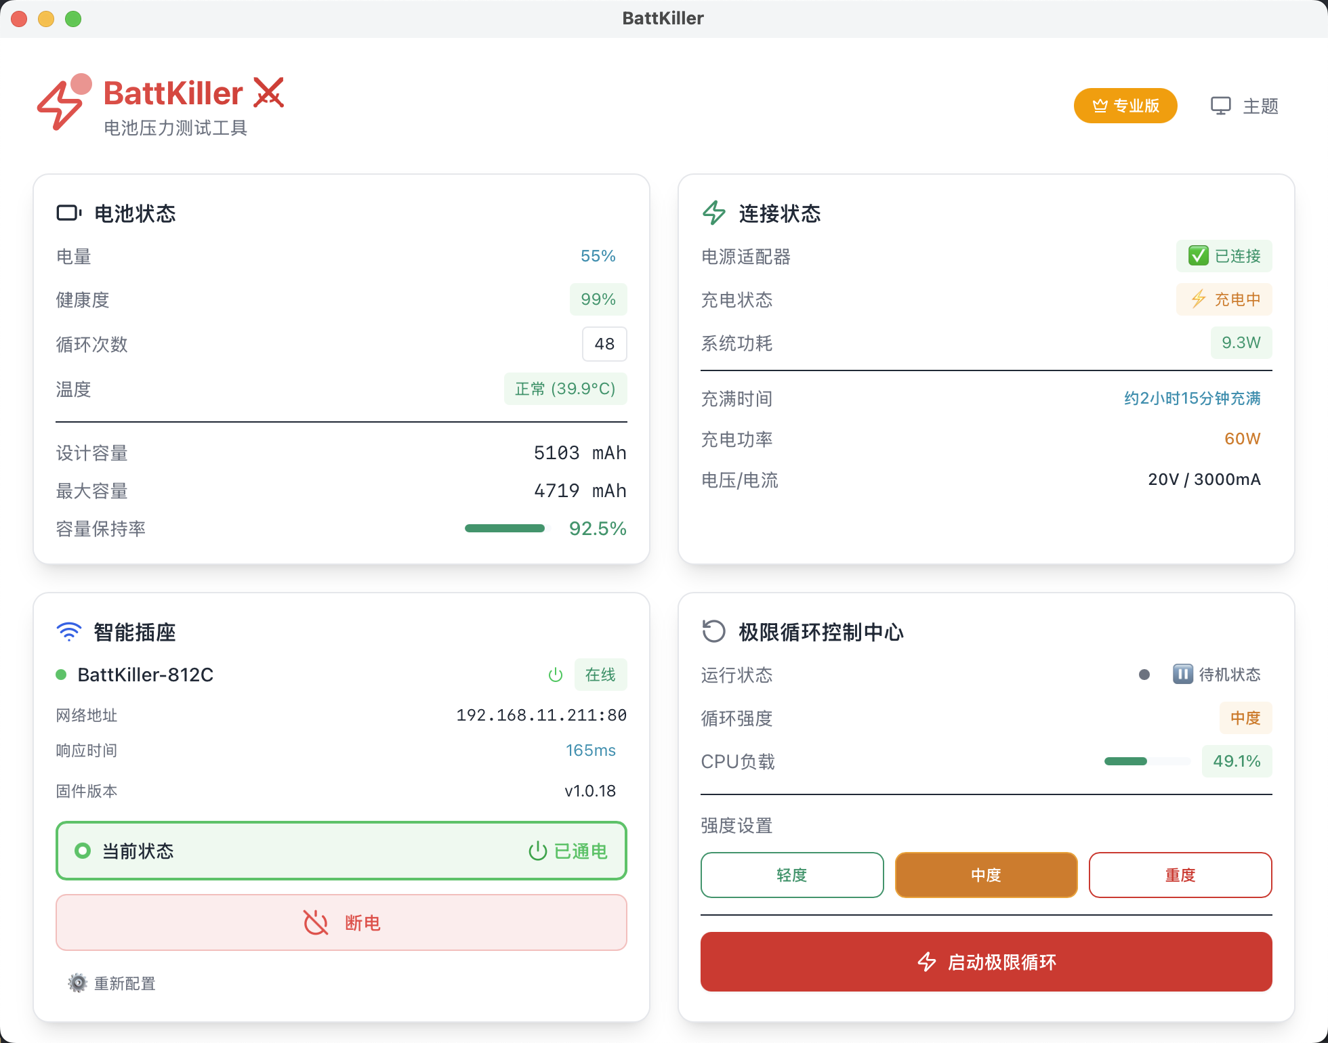Image resolution: width=1328 pixels, height=1043 pixels.
Task: Click the green checkmark in 已连接
Action: point(1198,256)
